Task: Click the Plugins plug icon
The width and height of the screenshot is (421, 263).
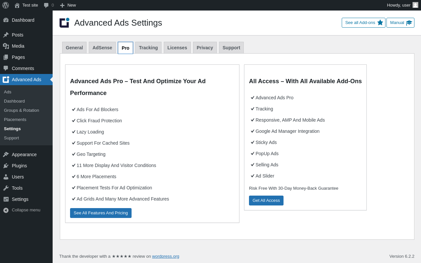Action: click(6, 166)
